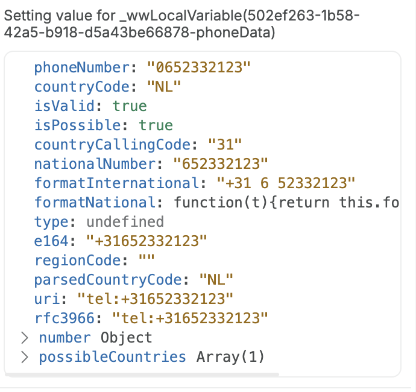Select the type undefined value
416x392 pixels.
point(125,222)
